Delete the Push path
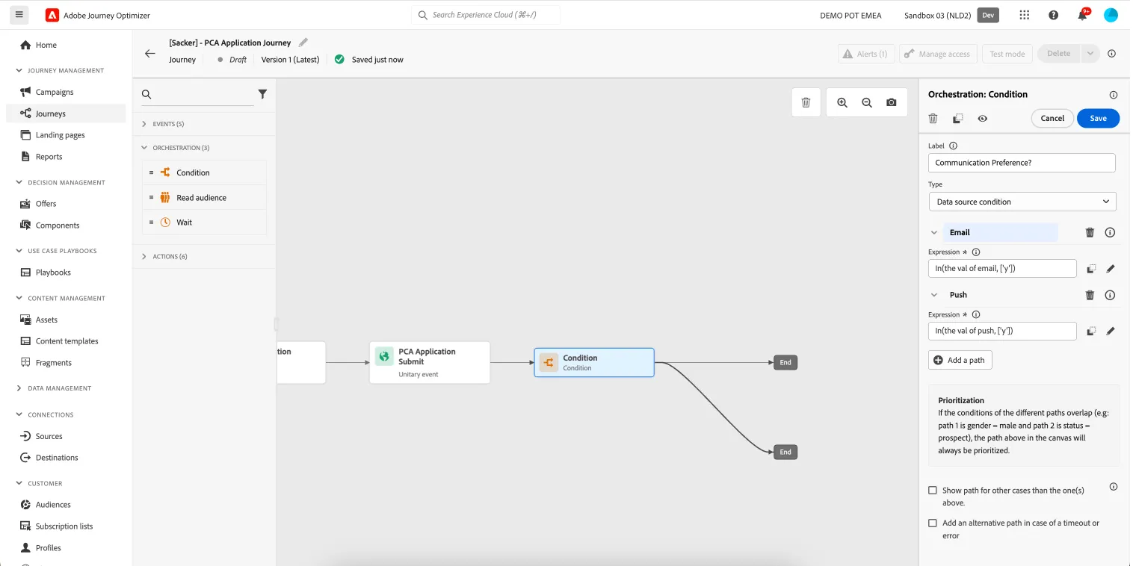This screenshot has height=566, width=1133. [1090, 295]
